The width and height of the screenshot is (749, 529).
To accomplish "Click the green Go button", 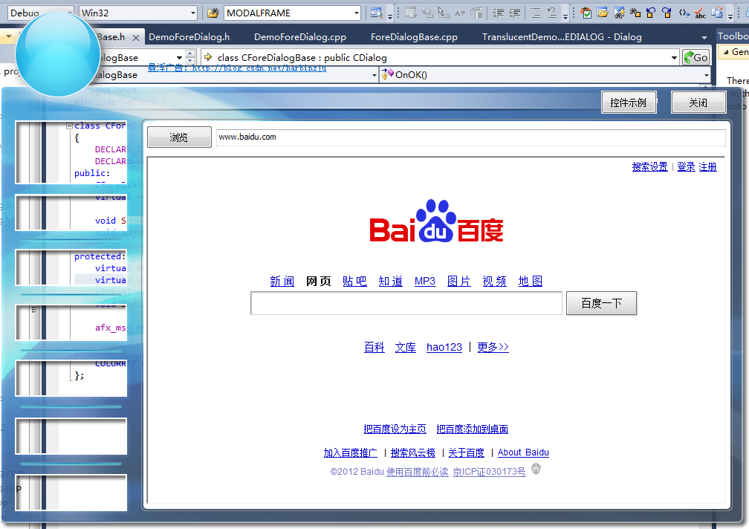I will [x=695, y=58].
